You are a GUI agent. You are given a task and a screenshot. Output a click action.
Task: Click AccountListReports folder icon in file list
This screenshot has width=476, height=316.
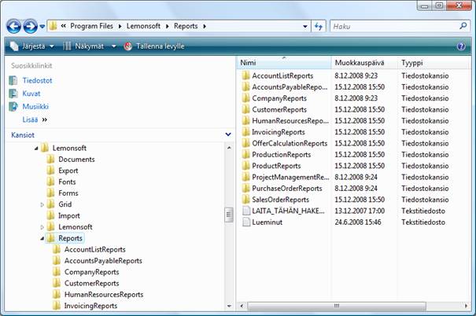point(246,75)
